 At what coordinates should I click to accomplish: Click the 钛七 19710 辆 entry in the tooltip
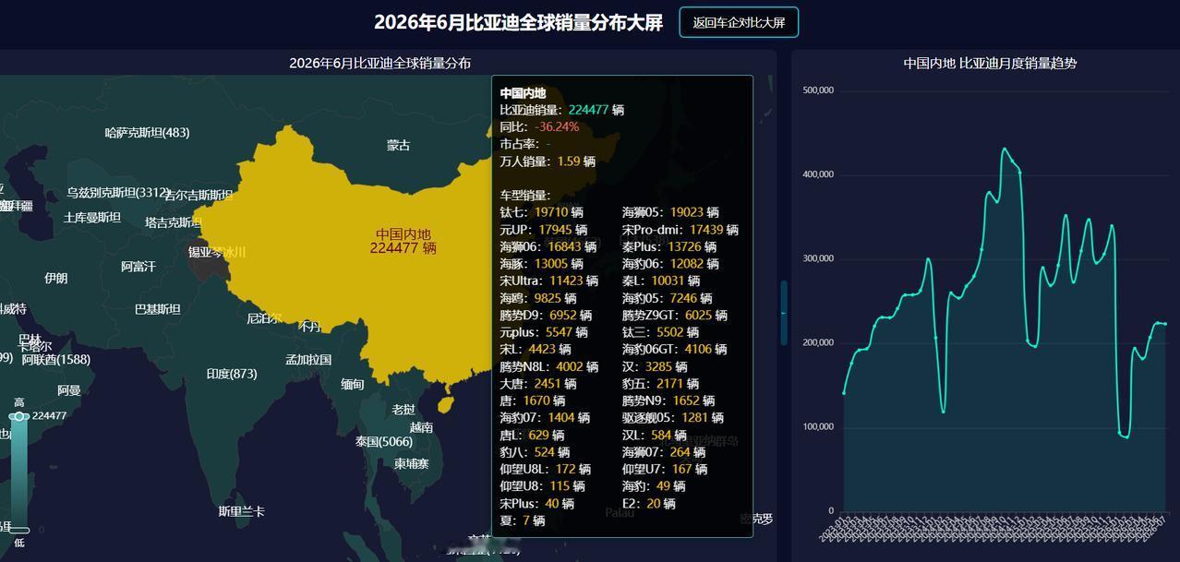(x=542, y=212)
